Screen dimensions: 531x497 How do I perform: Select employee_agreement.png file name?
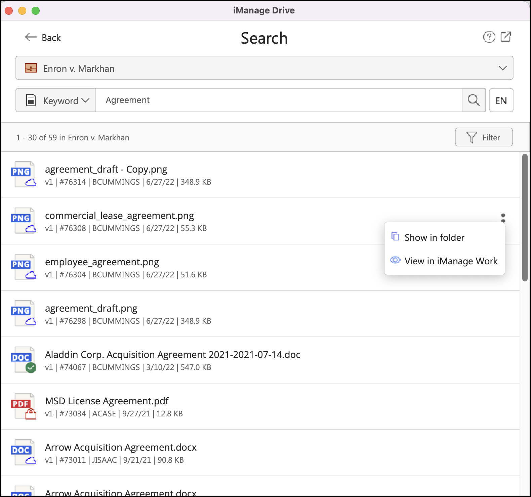click(102, 262)
